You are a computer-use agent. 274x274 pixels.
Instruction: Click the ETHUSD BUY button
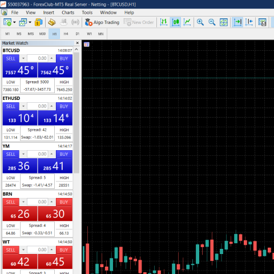click(x=64, y=106)
